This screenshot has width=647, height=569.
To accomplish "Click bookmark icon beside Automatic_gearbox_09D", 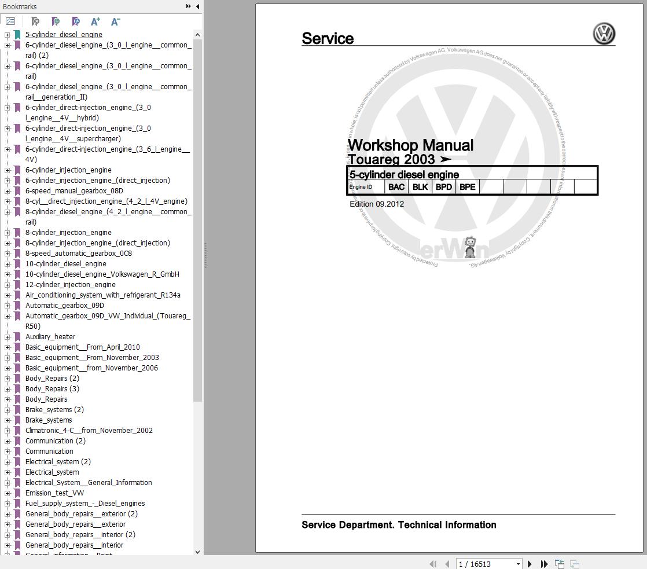I will [x=17, y=305].
